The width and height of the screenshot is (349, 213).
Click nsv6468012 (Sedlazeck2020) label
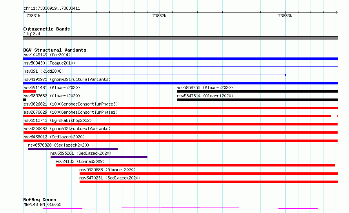(54, 137)
